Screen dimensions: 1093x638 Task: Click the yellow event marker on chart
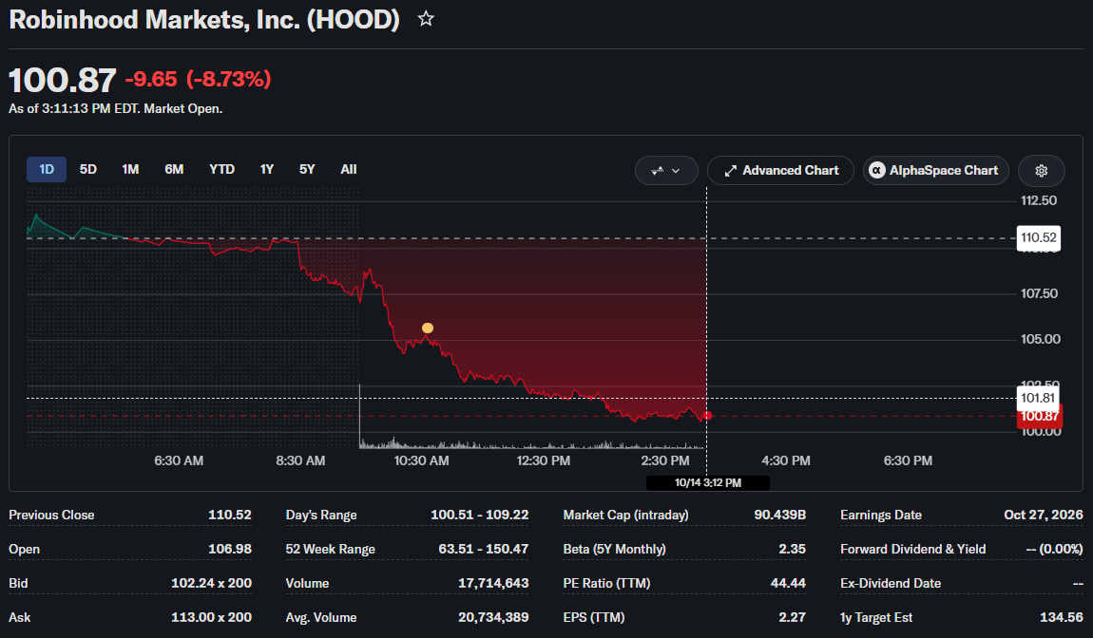click(428, 328)
